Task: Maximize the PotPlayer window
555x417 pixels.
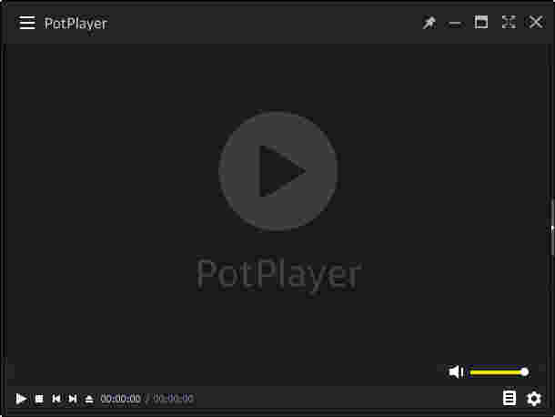Action: pos(481,23)
